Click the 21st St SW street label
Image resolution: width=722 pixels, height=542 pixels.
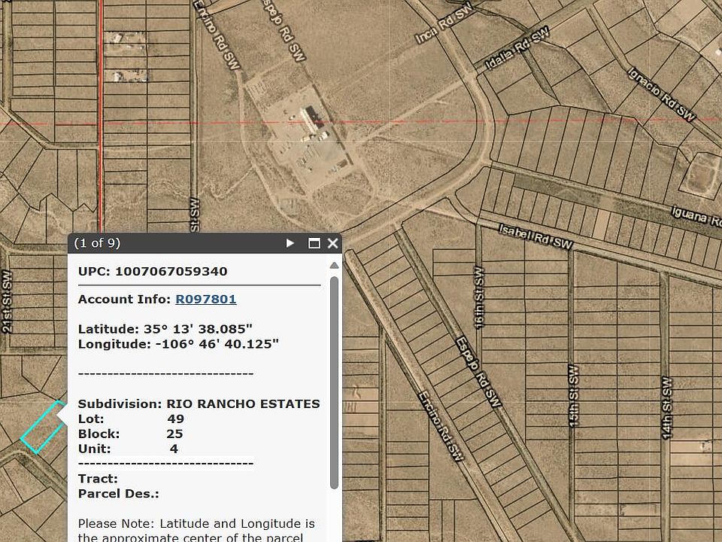(x=7, y=301)
